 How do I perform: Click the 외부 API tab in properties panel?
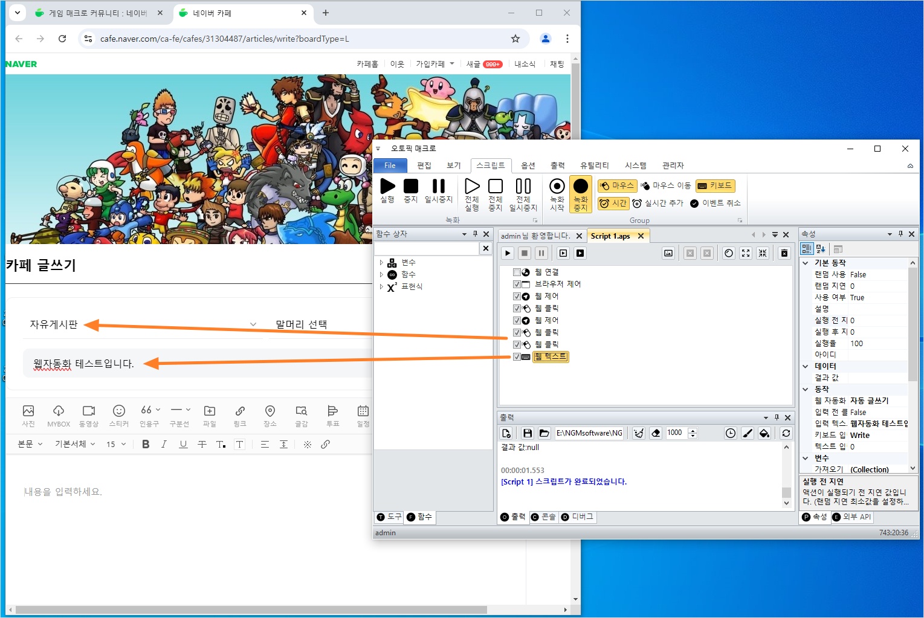point(852,517)
